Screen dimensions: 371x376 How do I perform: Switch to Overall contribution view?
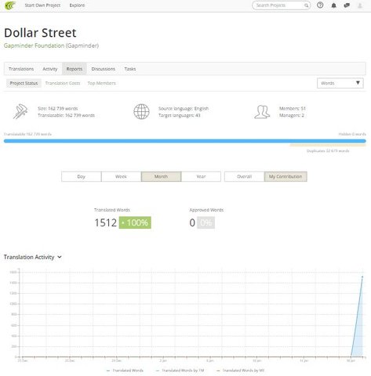click(x=244, y=176)
